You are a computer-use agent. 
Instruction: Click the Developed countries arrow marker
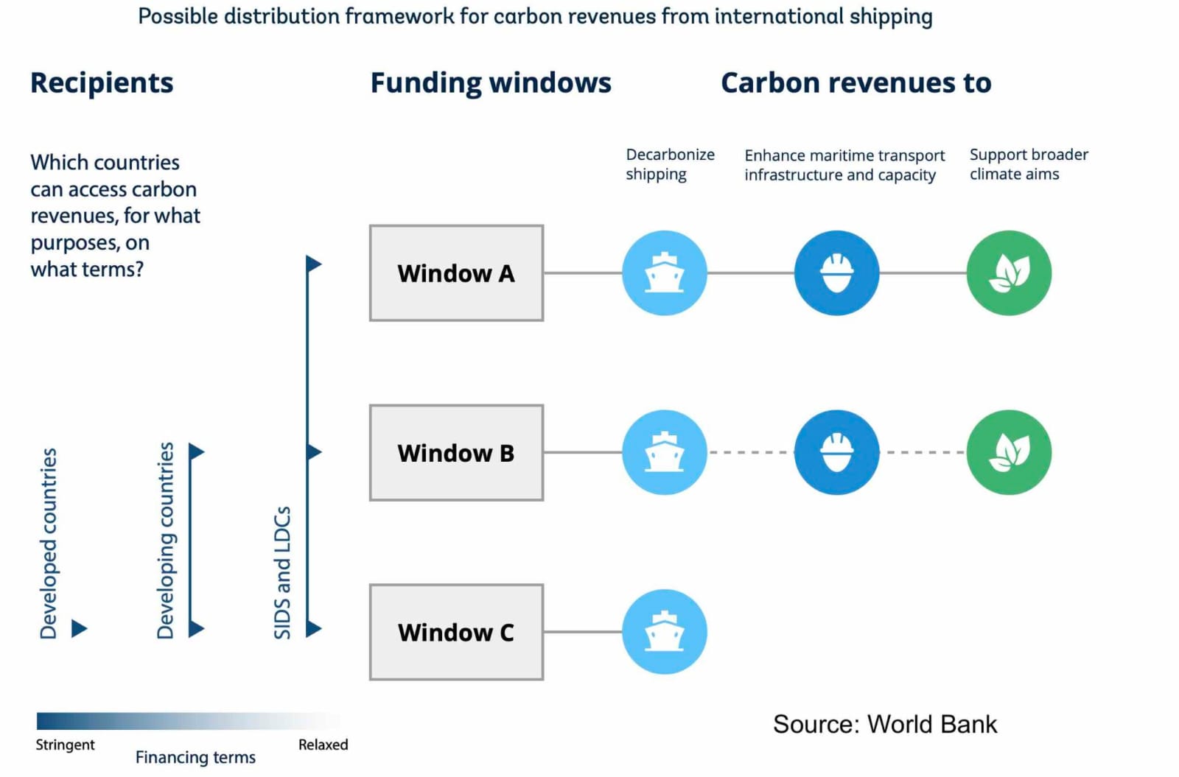[x=79, y=629]
